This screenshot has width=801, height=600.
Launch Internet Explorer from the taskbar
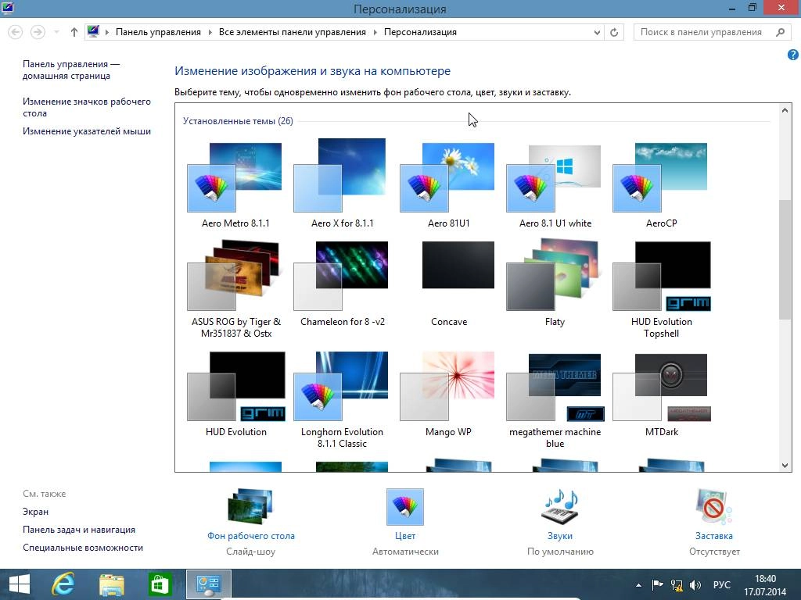63,584
